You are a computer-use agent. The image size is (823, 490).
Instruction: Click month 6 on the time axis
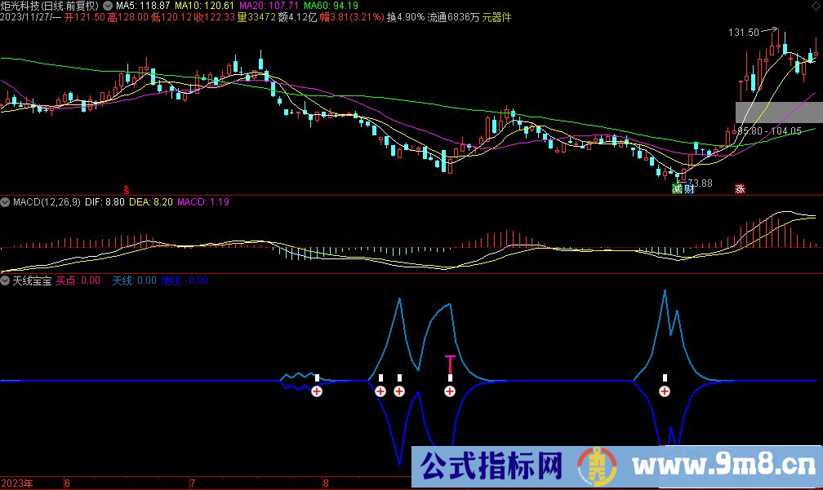[x=67, y=483]
